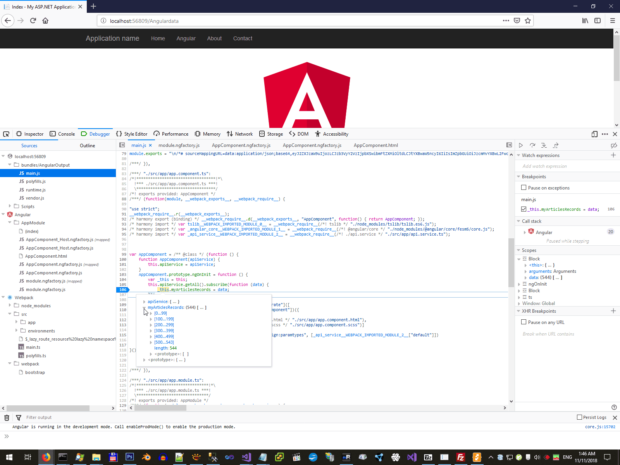Open devtools responsive design mode icon
Viewport: 620px width, 465px height.
point(594,134)
